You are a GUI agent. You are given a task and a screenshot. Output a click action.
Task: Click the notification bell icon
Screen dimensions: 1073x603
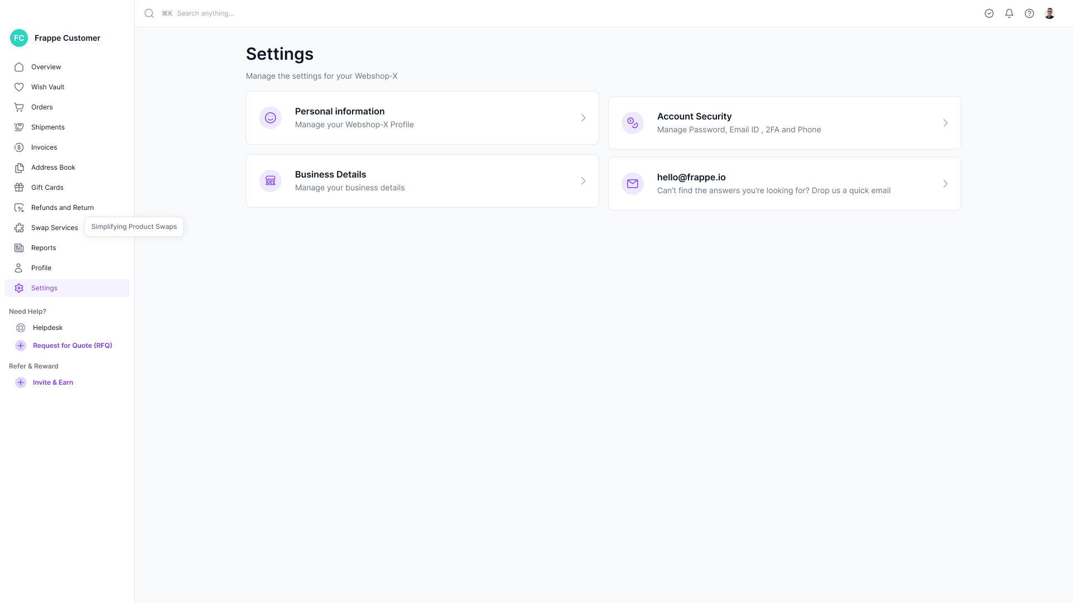coord(1009,13)
